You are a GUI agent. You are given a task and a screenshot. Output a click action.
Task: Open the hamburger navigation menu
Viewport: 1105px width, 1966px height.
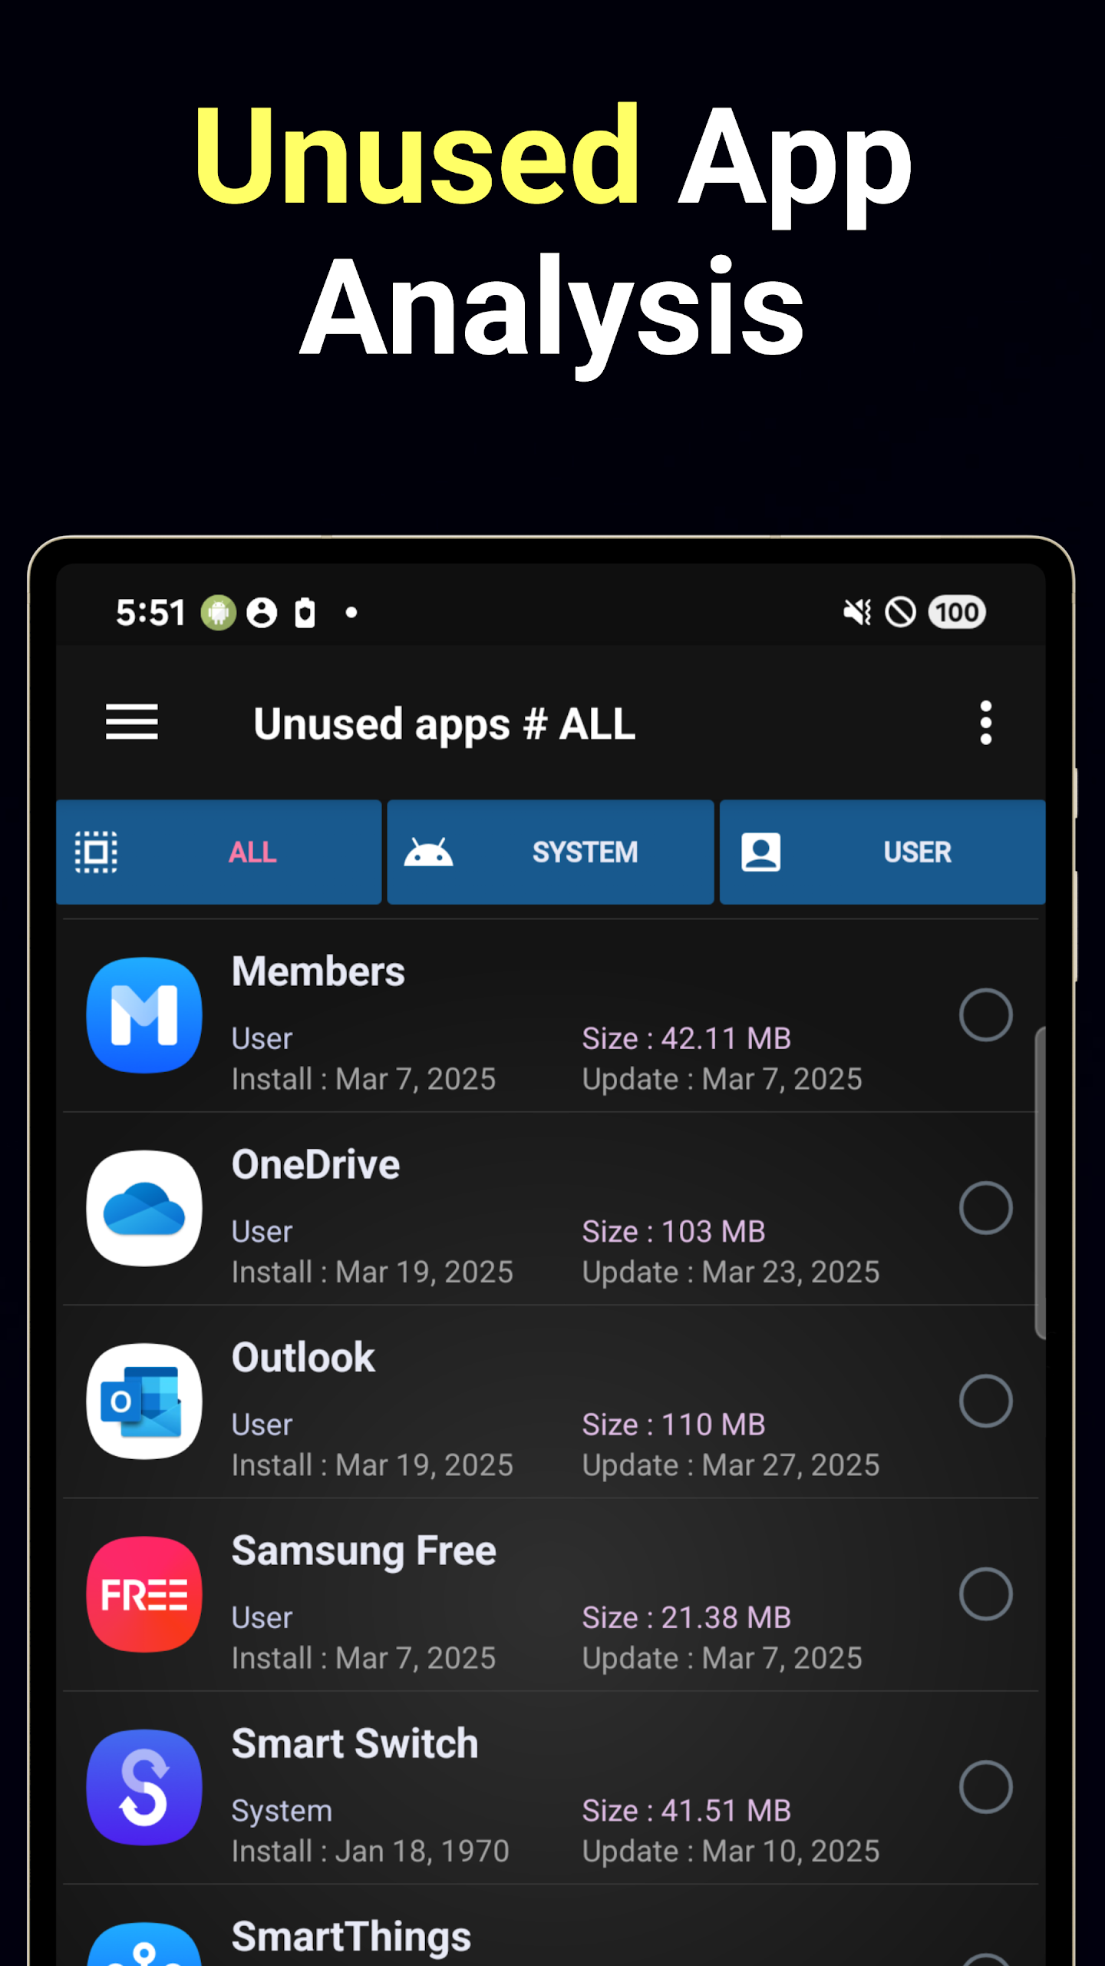point(132,723)
